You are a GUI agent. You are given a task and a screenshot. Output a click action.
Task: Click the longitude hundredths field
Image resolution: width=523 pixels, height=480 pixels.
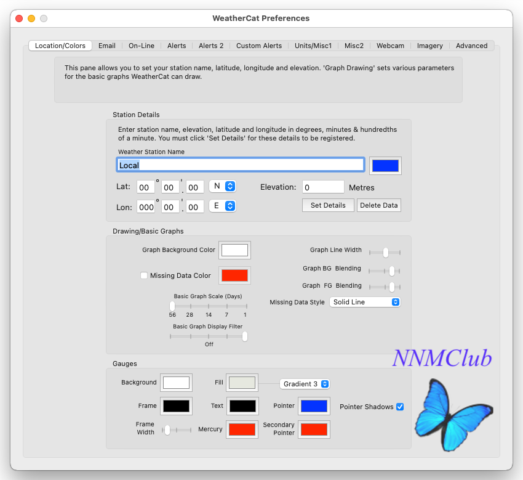[195, 207]
